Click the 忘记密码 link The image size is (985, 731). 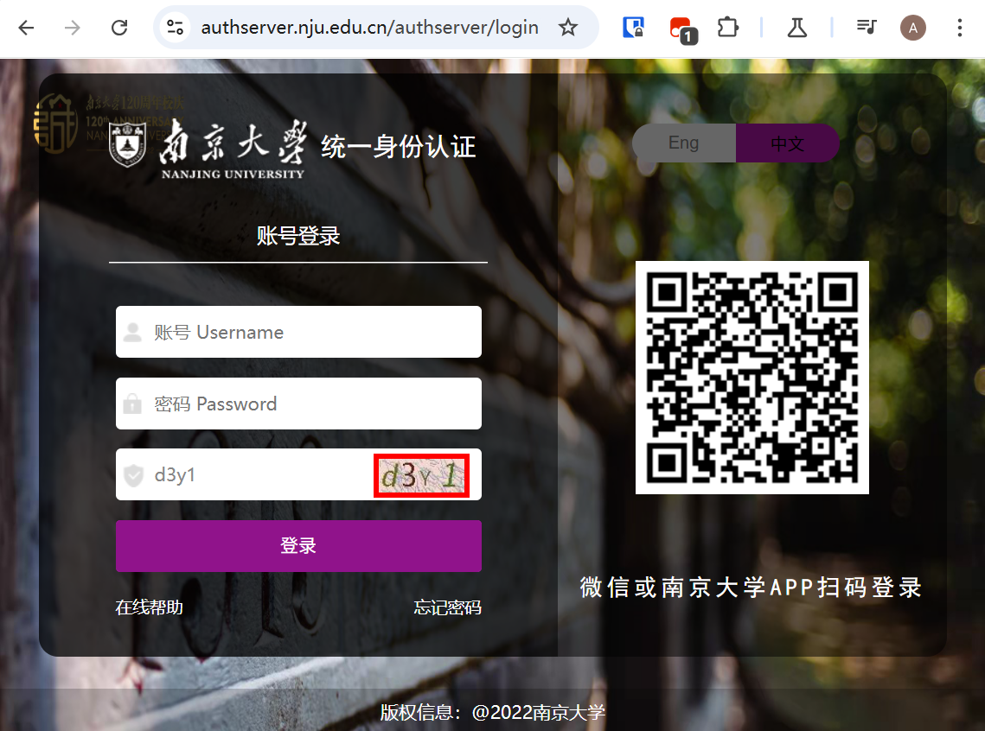click(447, 607)
